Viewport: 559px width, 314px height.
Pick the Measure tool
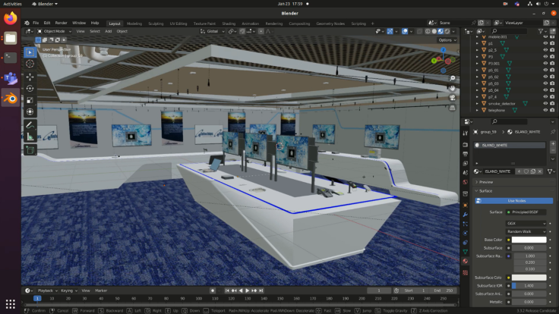click(30, 137)
